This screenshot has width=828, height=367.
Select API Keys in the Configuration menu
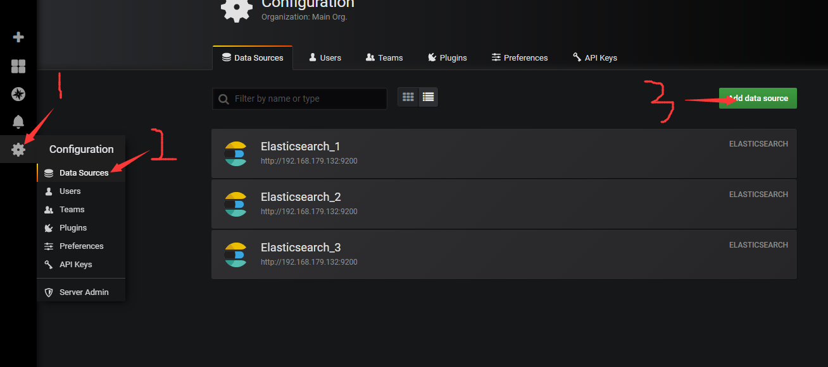click(74, 264)
